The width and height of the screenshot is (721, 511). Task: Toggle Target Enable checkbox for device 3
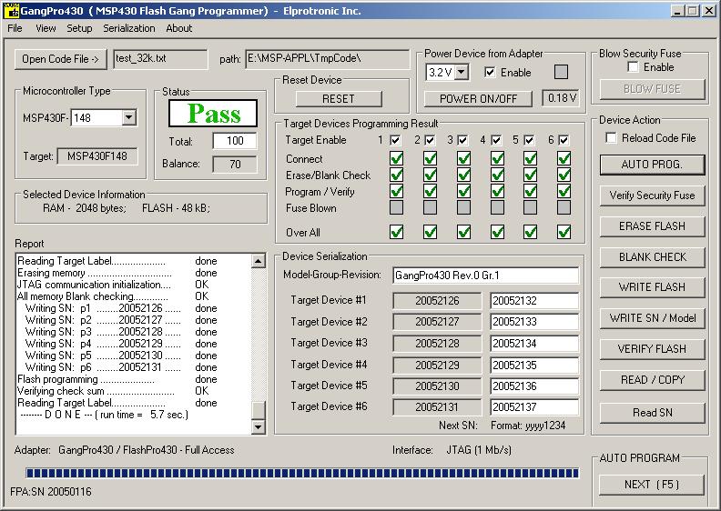click(463, 140)
